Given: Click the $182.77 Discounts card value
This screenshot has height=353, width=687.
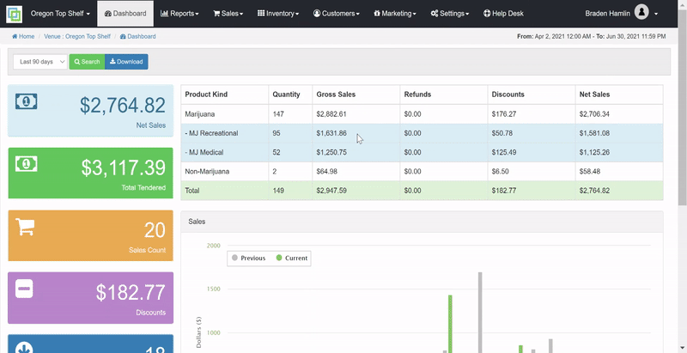Looking at the screenshot, I should click(x=131, y=293).
